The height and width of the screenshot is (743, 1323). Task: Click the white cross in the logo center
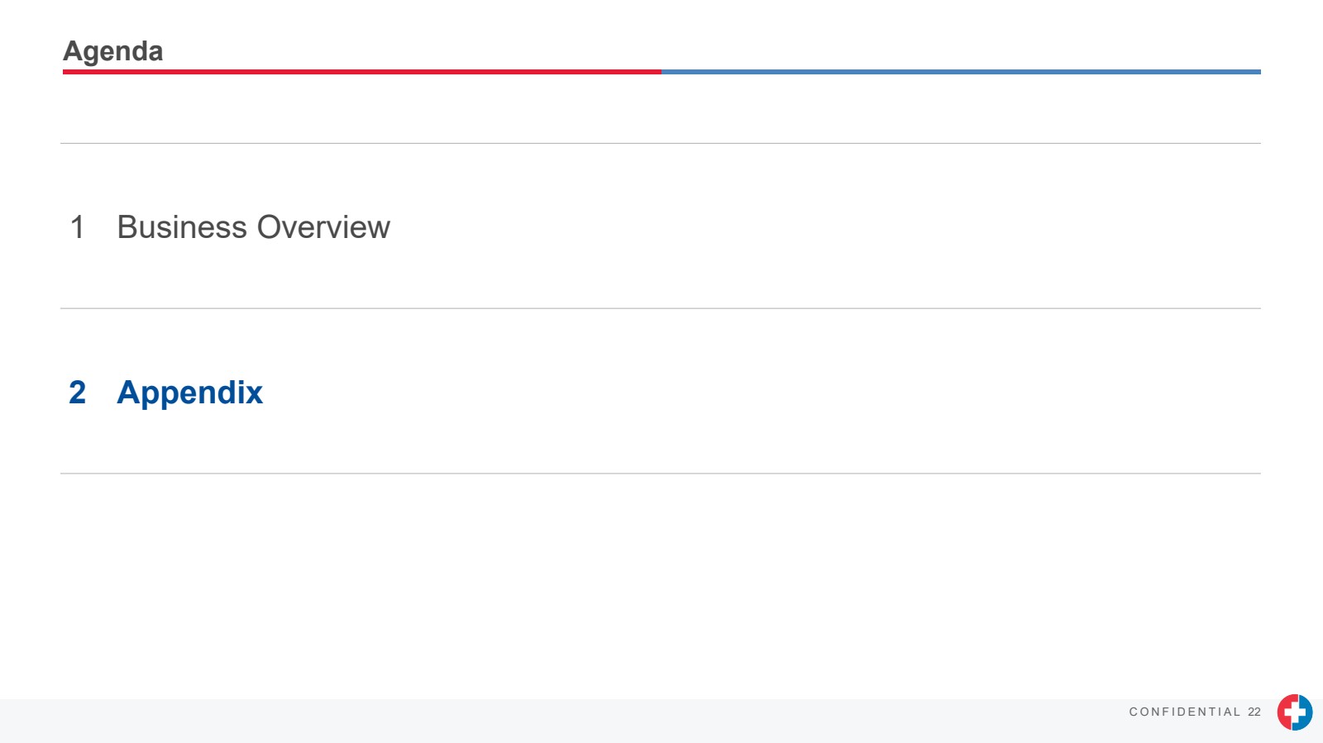(1294, 712)
